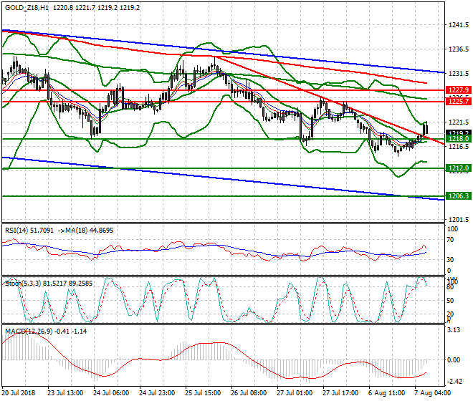
Task: Click the 1201.5 price axis value
Action: (459, 220)
